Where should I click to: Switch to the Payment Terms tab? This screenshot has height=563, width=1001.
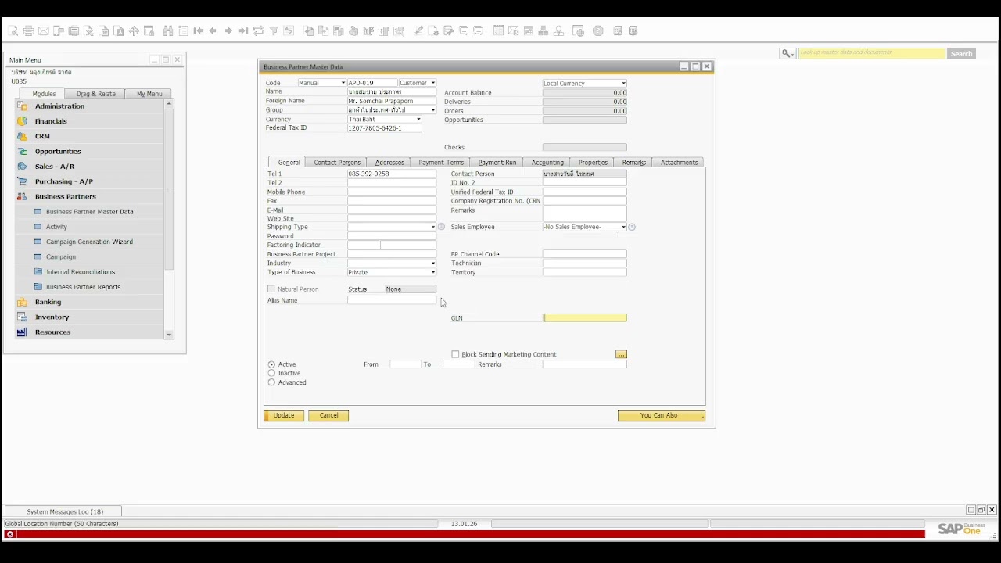(441, 163)
